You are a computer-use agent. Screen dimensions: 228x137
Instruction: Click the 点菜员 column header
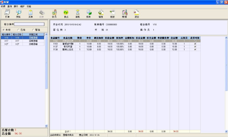(x=184, y=38)
